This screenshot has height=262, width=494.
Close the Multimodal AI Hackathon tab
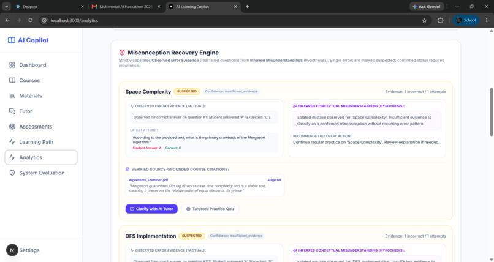(159, 6)
